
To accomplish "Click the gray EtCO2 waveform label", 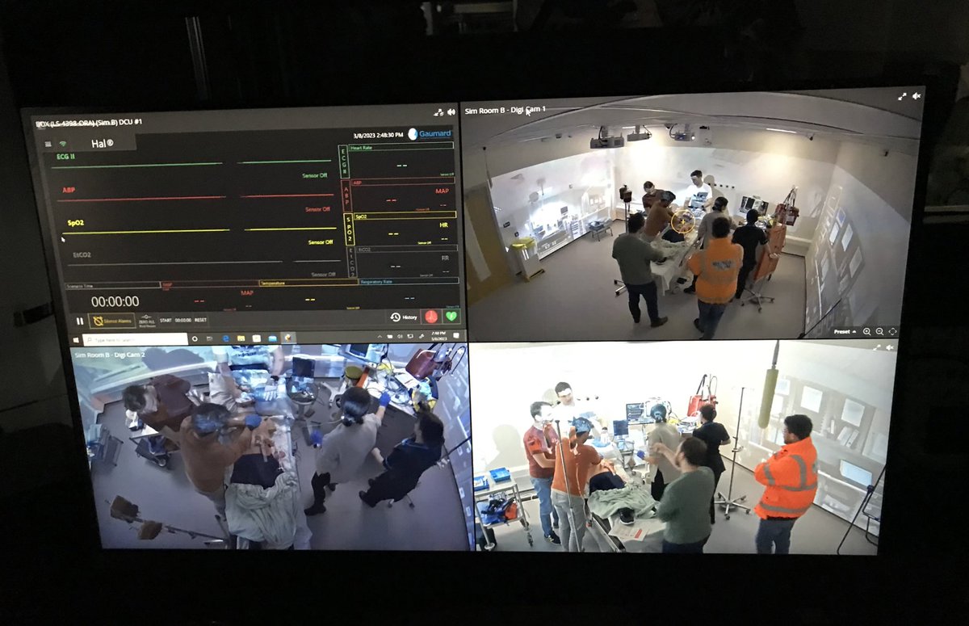I will (x=82, y=255).
